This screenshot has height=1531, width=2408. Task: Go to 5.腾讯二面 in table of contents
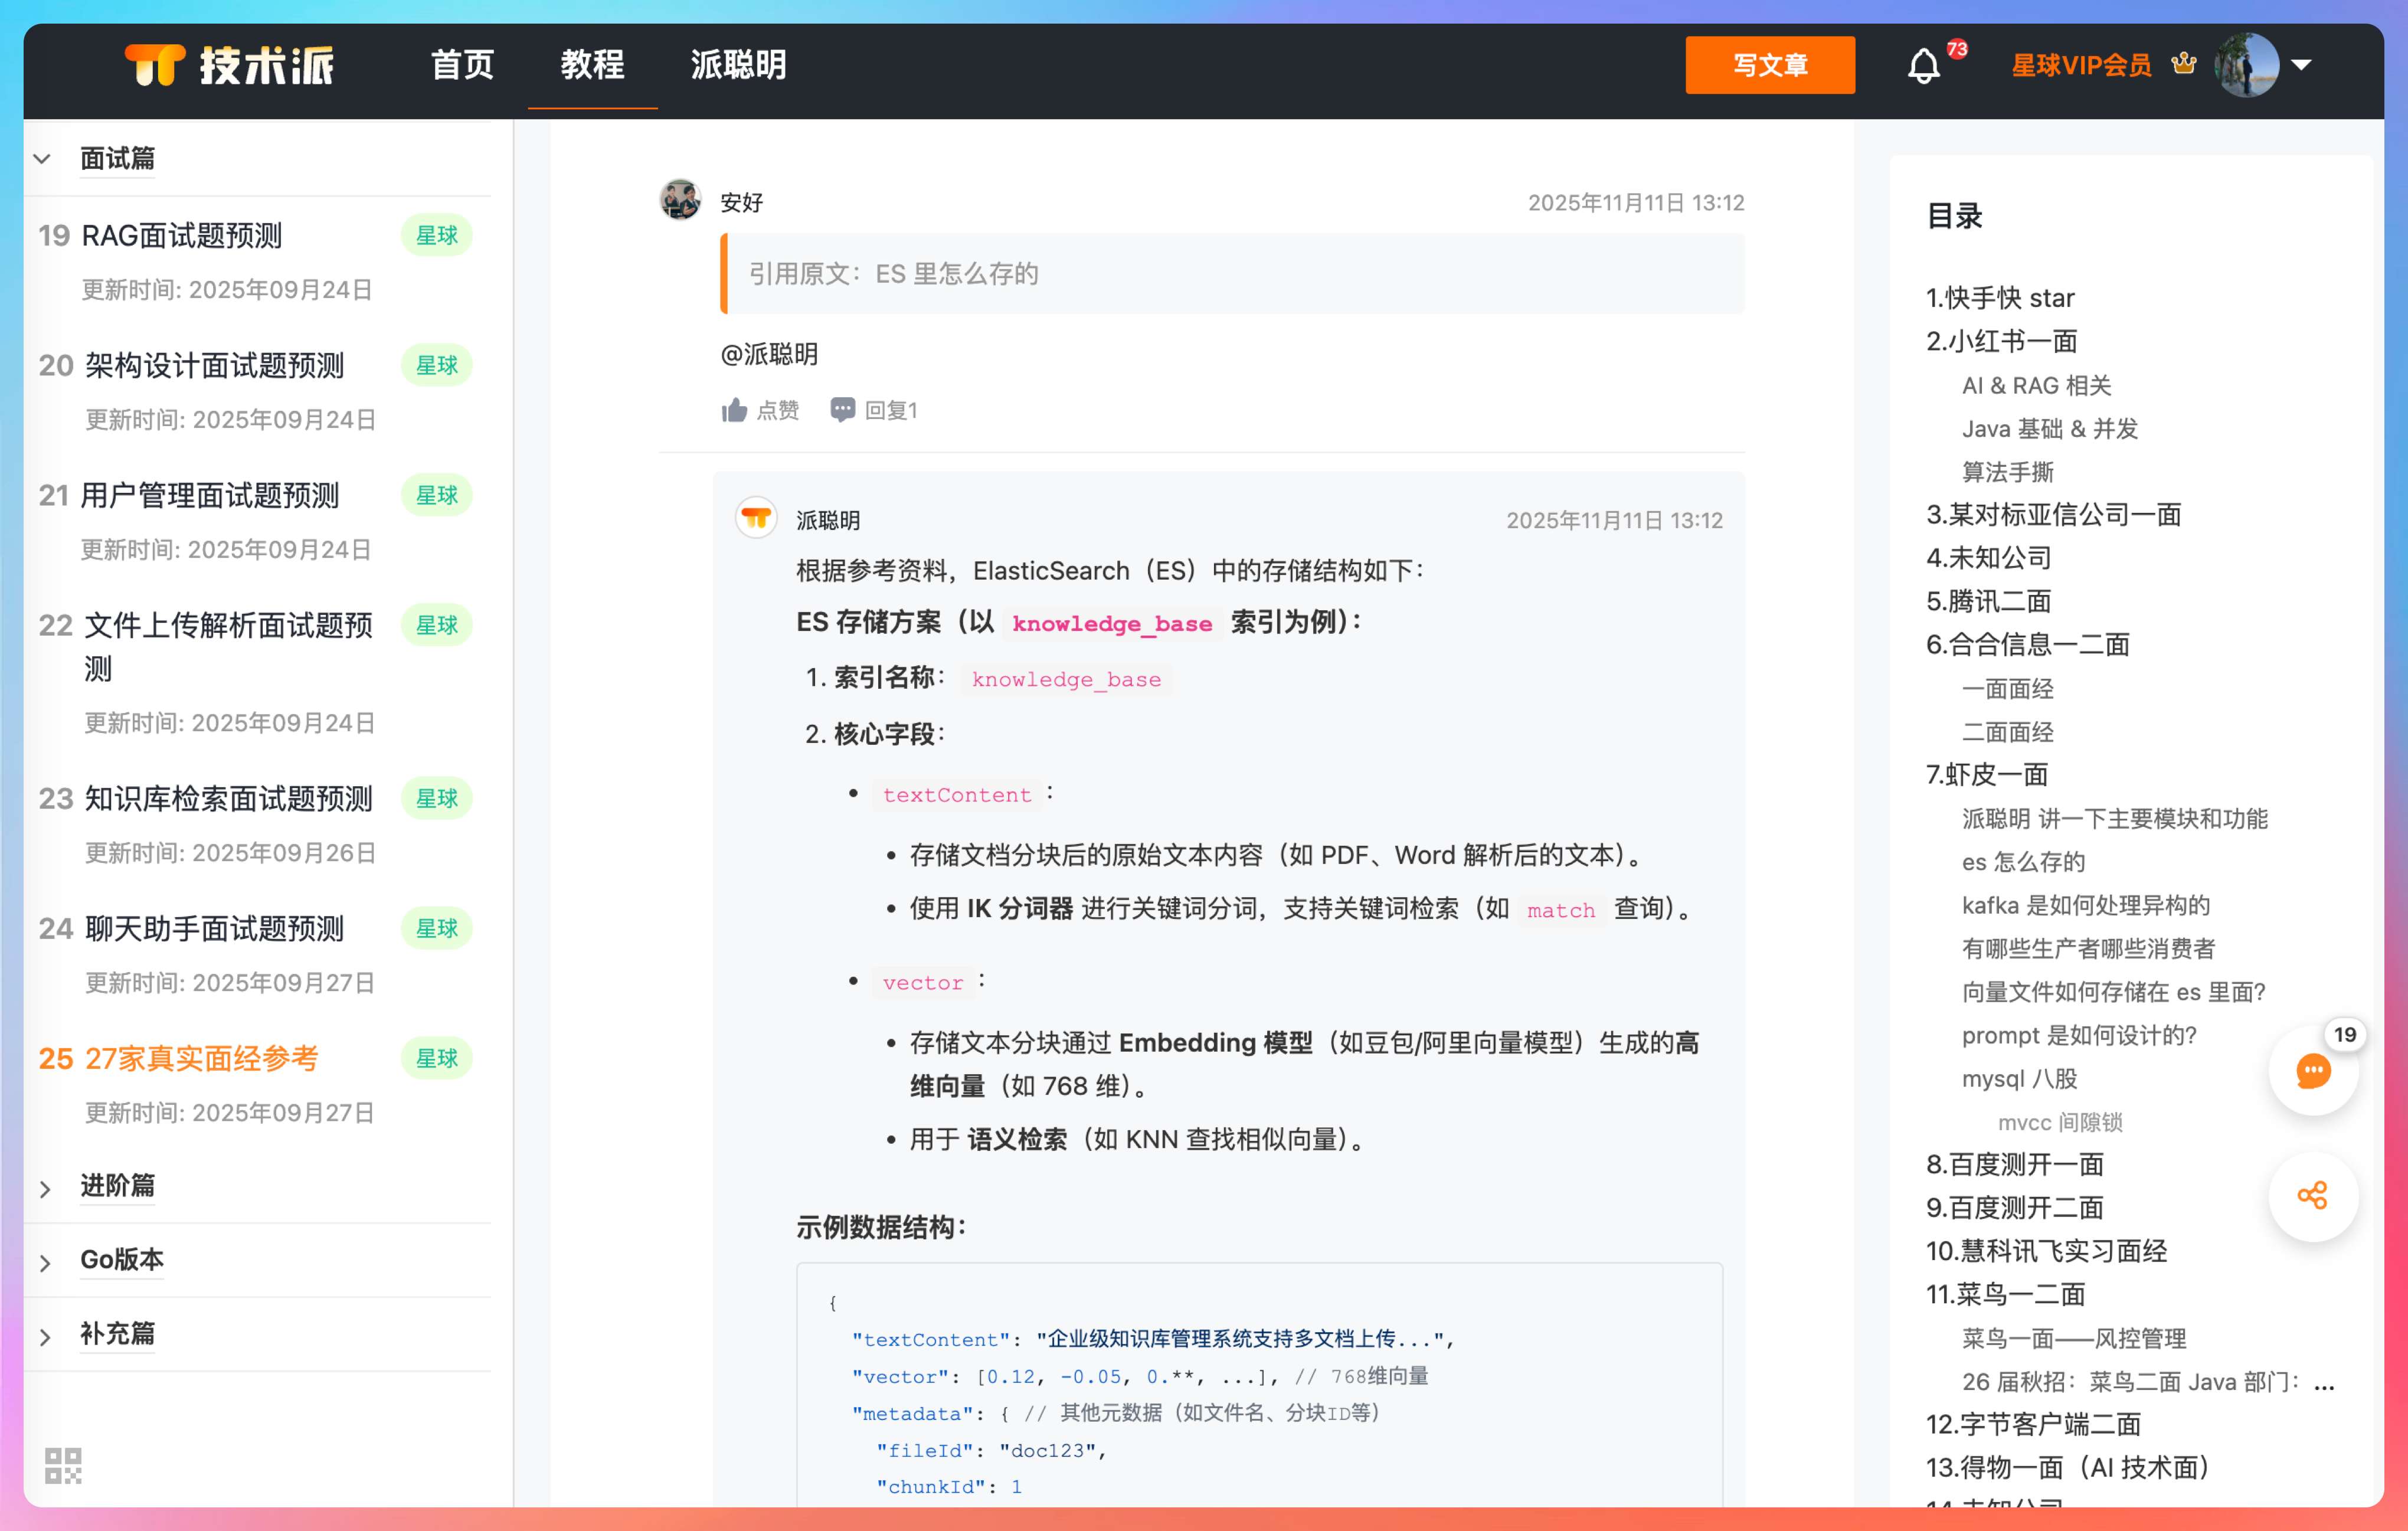pyautogui.click(x=1988, y=601)
